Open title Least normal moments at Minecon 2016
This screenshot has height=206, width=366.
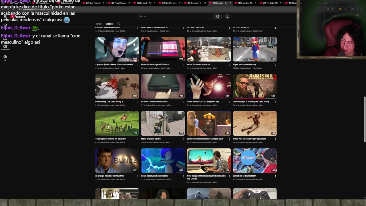click(205, 139)
